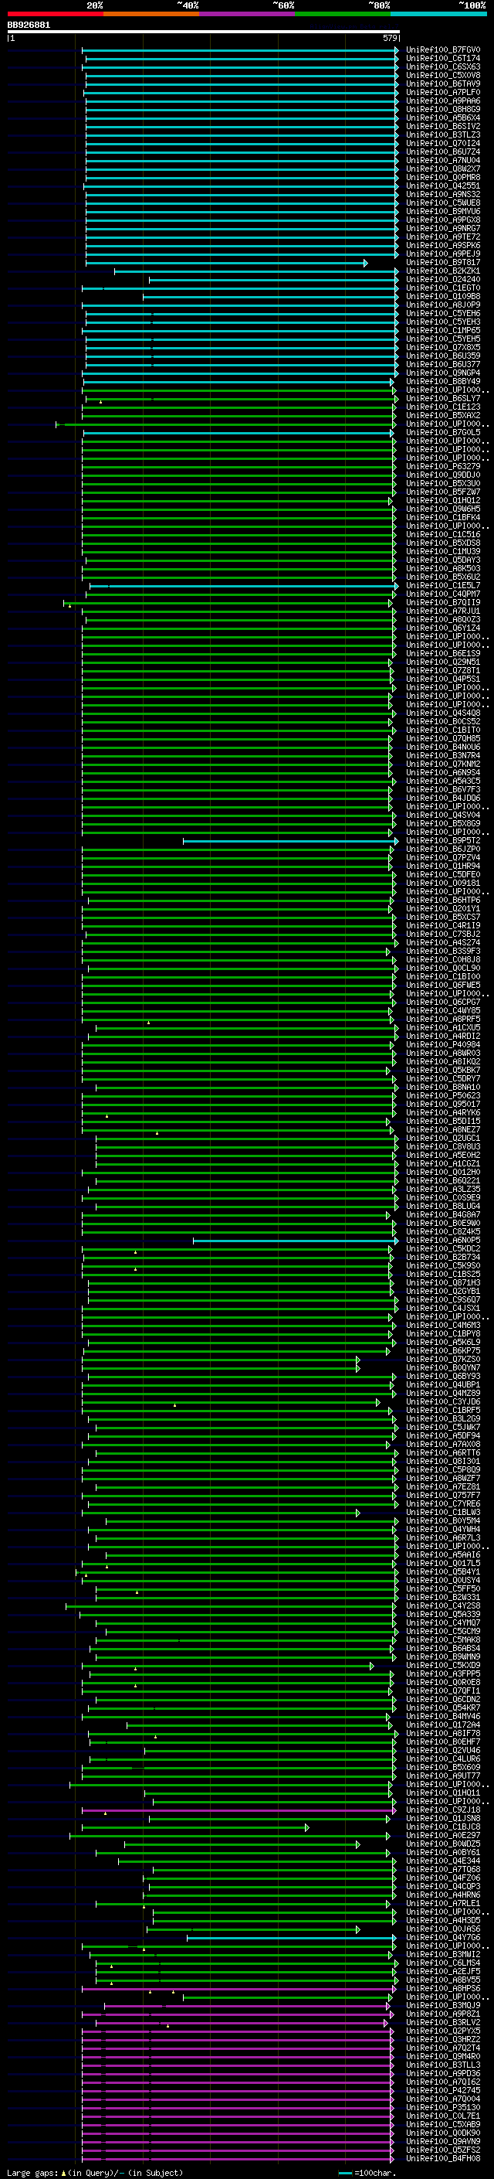
Task: Select hit label UniRef100_B3N7R4
Action: point(443,755)
